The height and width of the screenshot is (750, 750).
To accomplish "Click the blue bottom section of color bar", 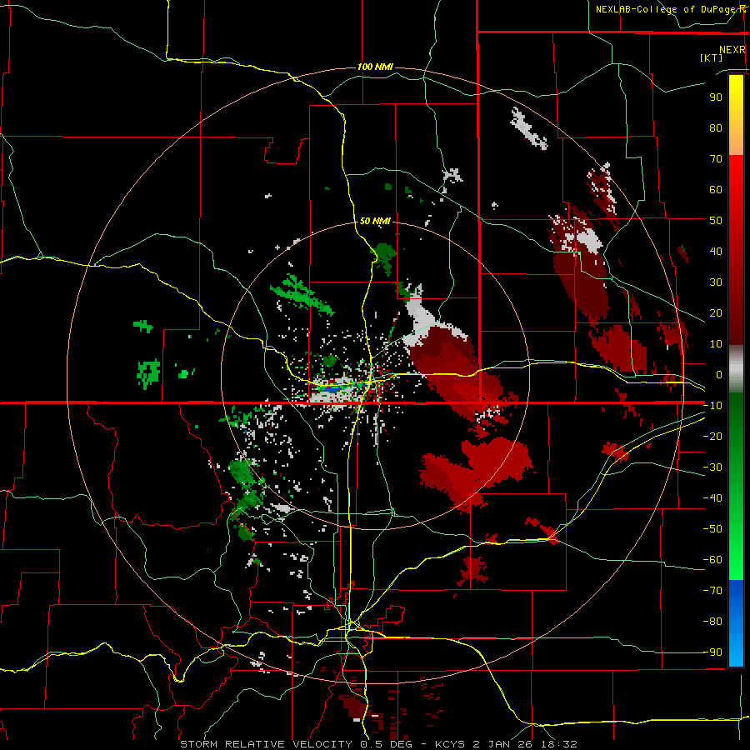I will coord(736,622).
